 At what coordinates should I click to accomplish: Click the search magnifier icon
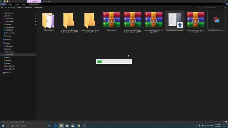click(x=225, y=7)
